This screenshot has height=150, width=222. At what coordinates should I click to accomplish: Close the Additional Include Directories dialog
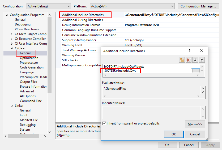(202, 51)
